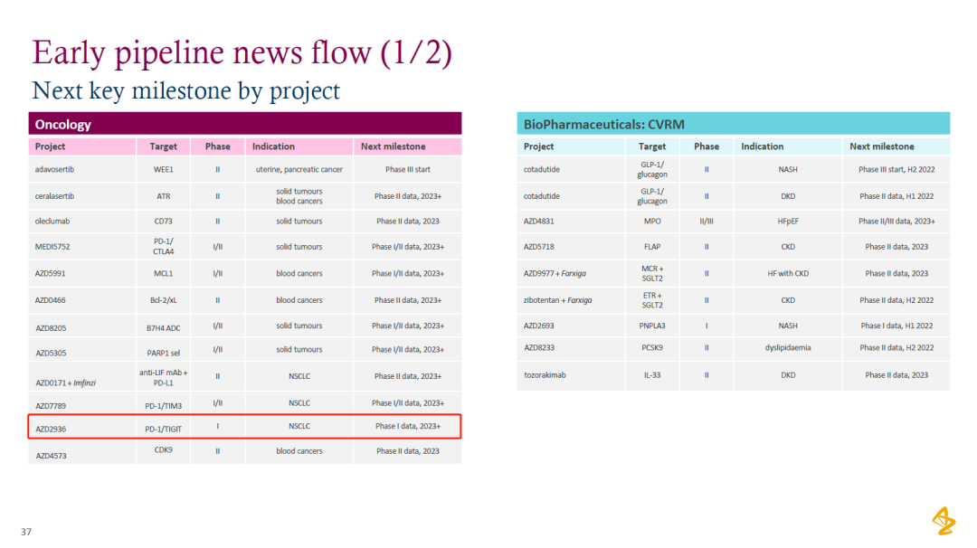The image size is (977, 548).
Task: Click the AZD4573 project cell
Action: pos(51,456)
